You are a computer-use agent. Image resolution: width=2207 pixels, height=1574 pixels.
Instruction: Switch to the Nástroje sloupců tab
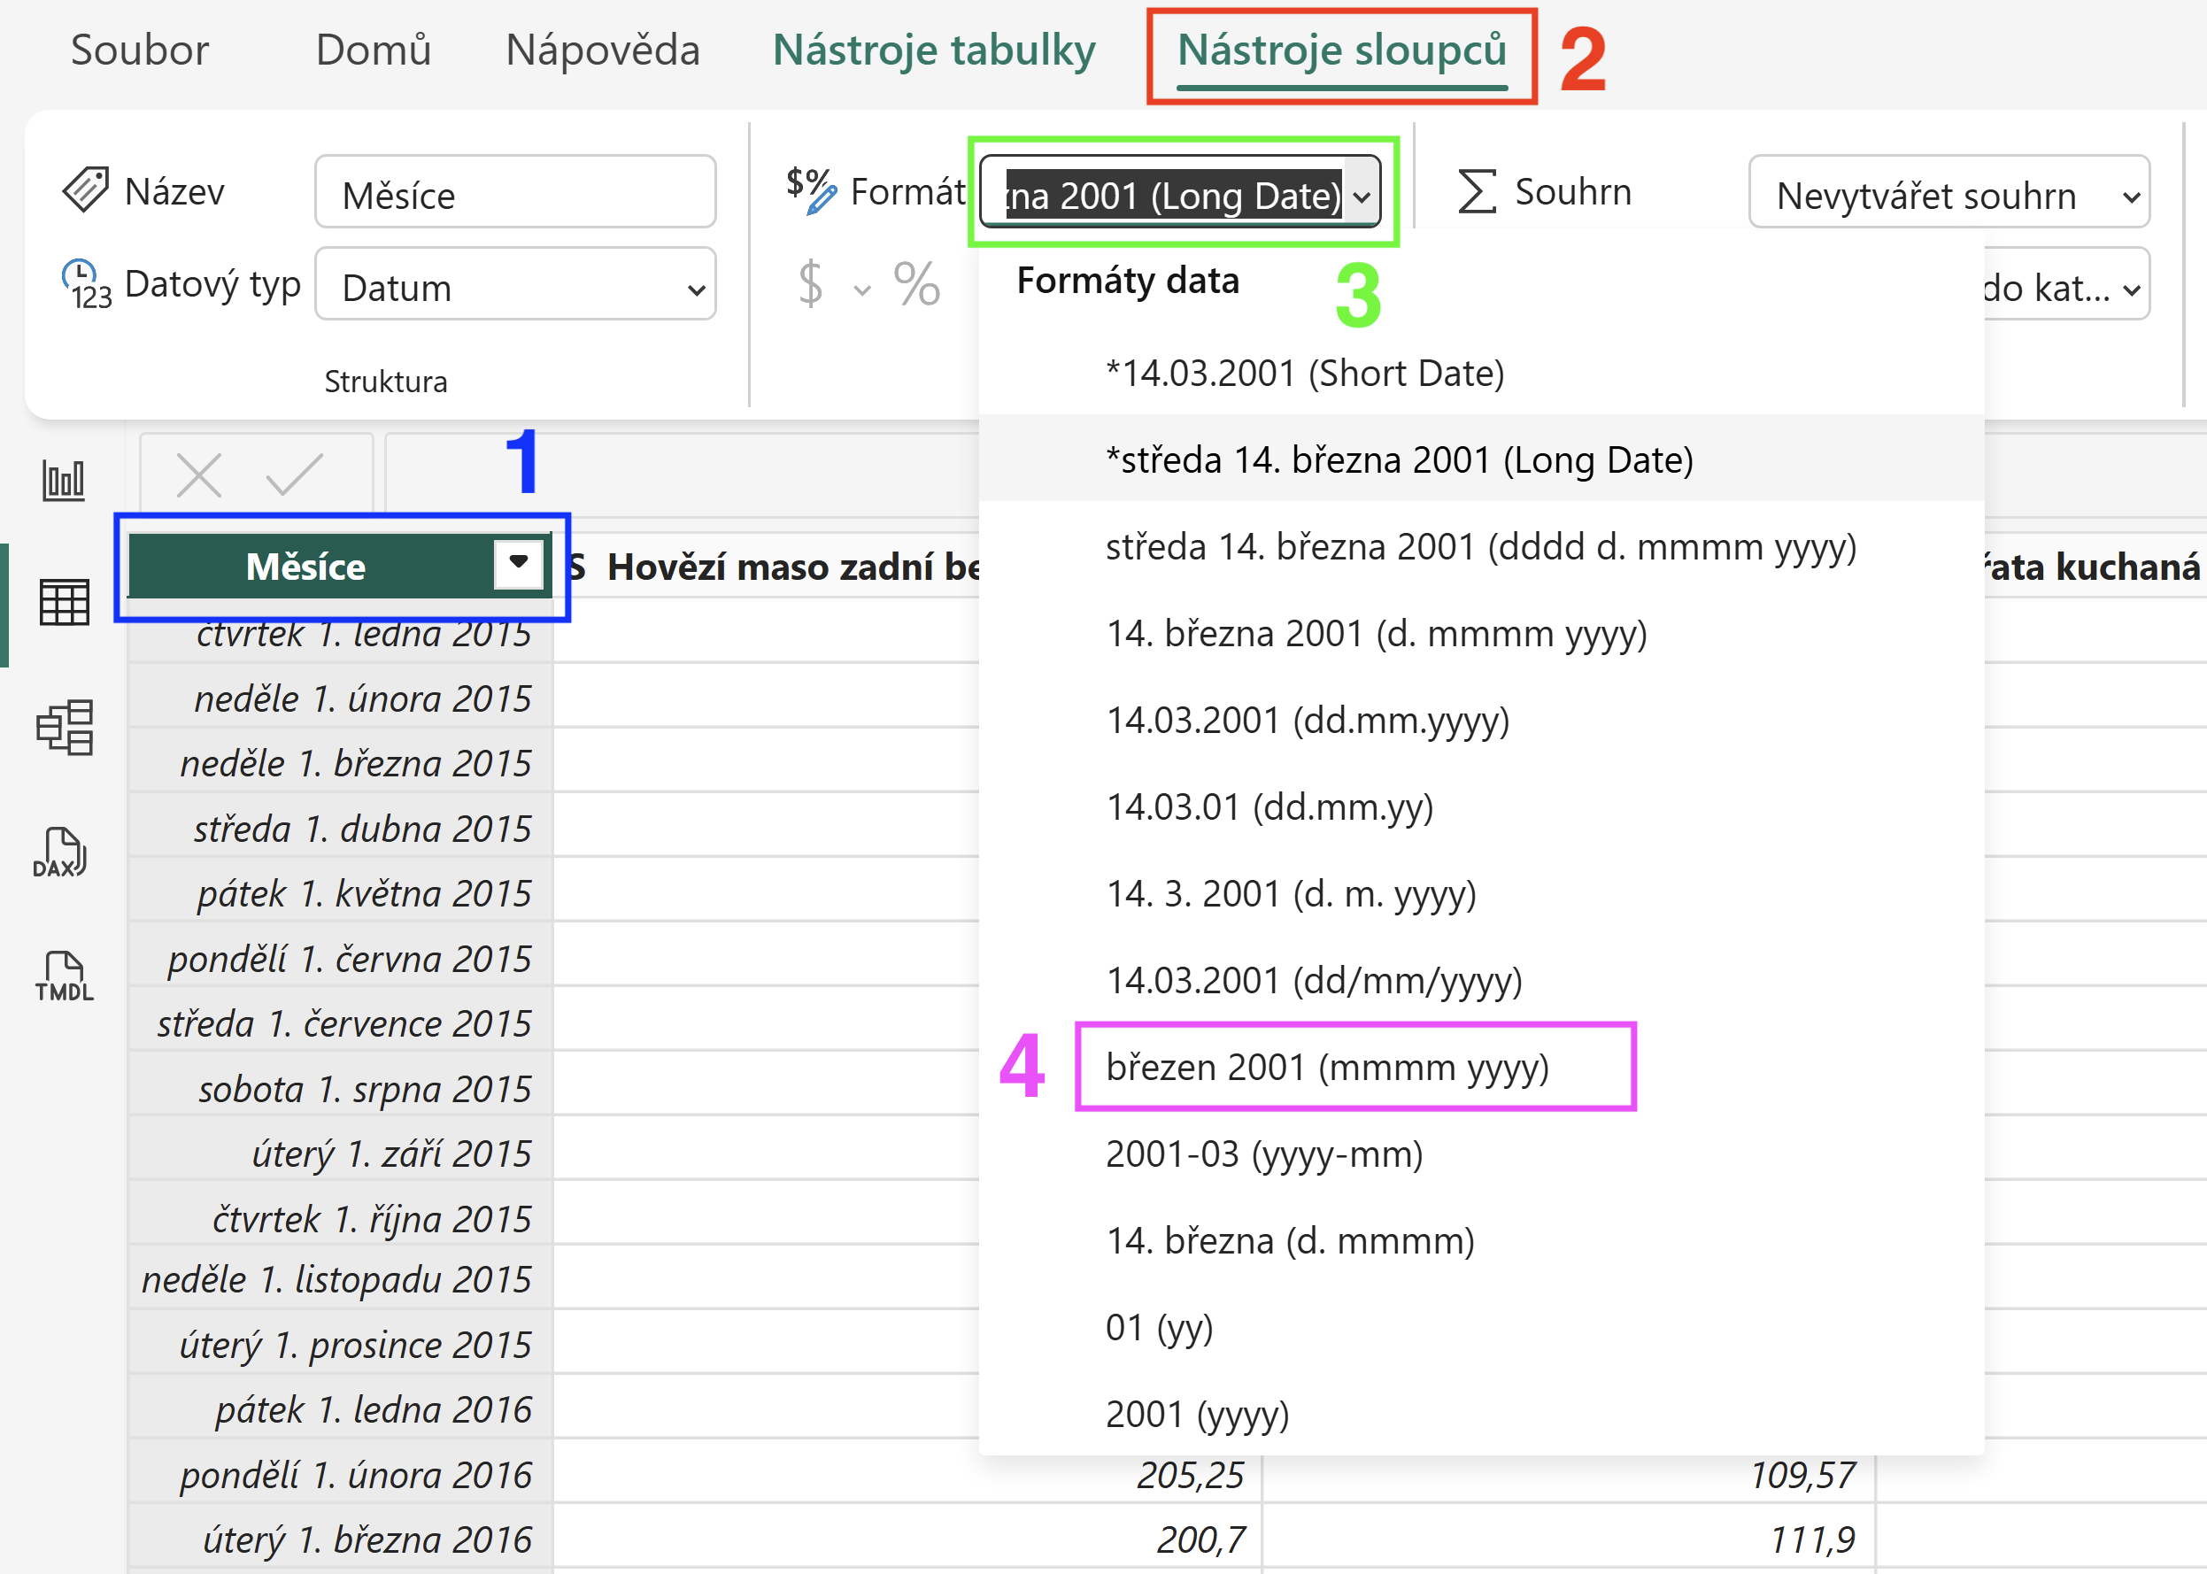click(1341, 50)
